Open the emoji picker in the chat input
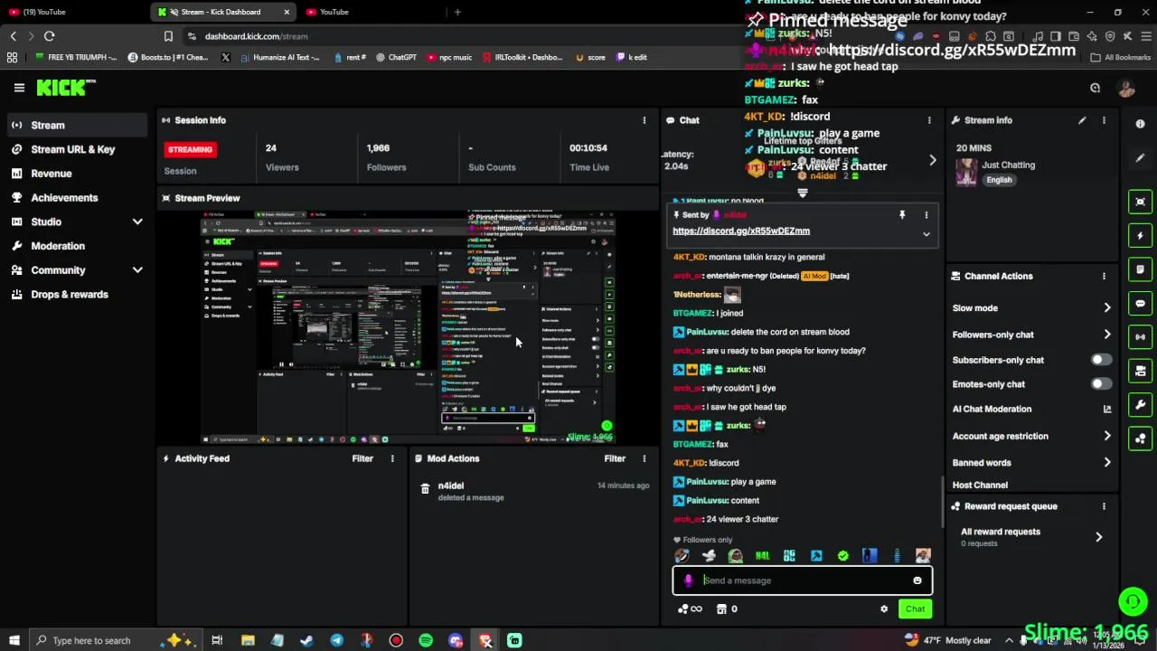Image resolution: width=1157 pixels, height=651 pixels. (917, 580)
